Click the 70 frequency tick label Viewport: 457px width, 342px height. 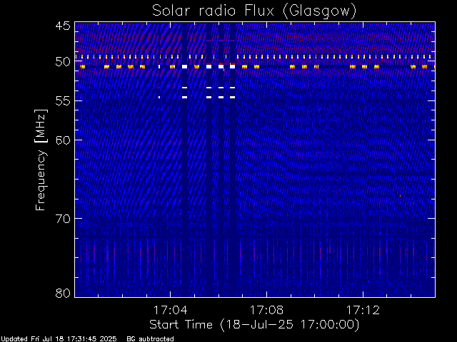(63, 219)
